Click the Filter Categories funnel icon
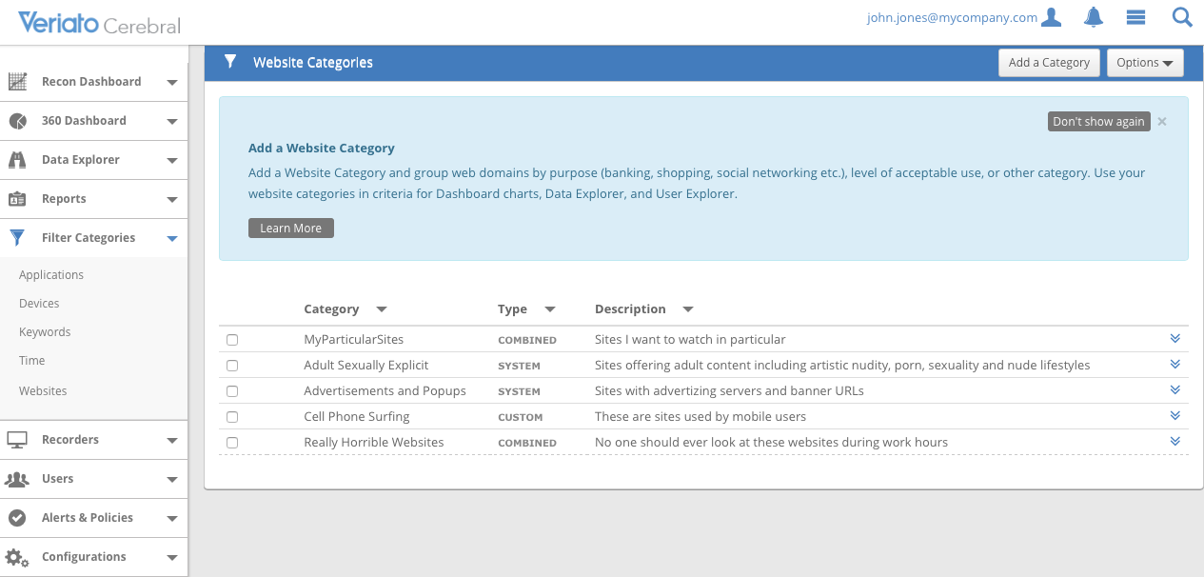The image size is (1204, 577). (x=17, y=238)
